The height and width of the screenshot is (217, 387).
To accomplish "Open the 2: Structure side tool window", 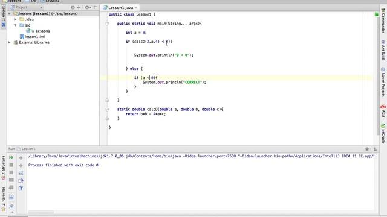I will [x=4, y=168].
